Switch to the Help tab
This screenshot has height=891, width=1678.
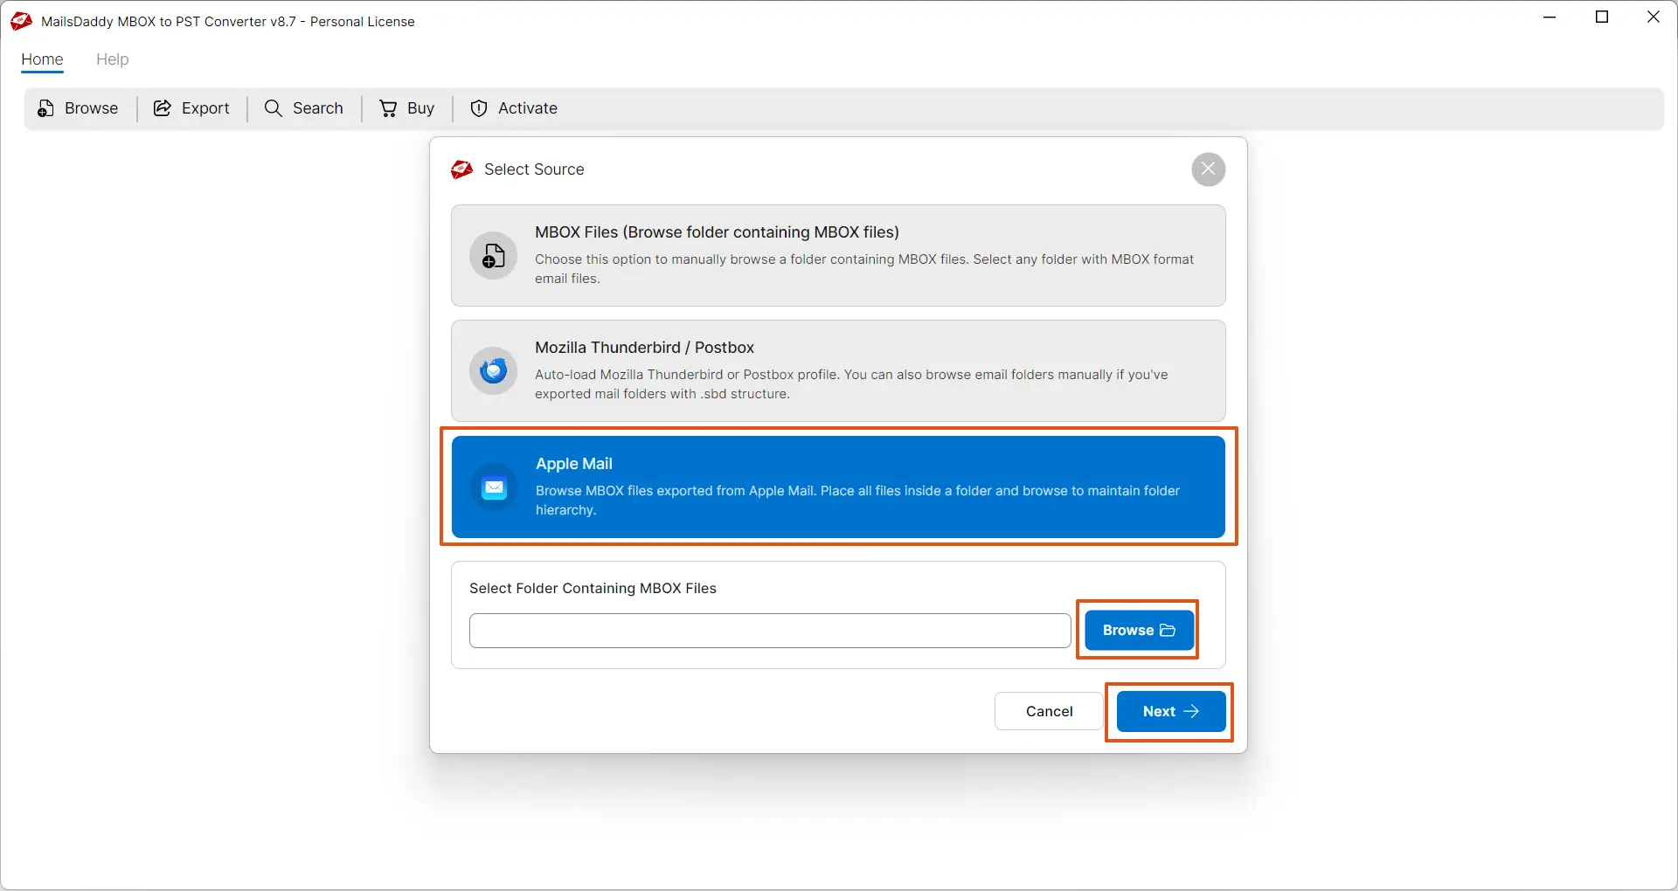tap(112, 59)
